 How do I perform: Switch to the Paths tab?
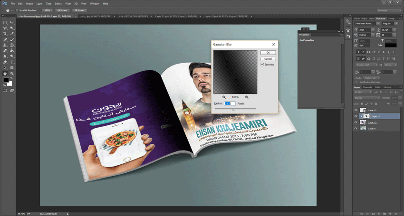pyautogui.click(x=378, y=87)
